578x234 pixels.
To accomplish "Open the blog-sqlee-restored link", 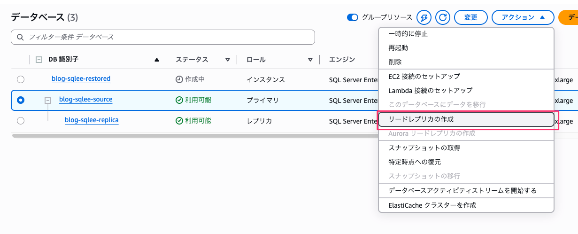I will click(x=81, y=78).
